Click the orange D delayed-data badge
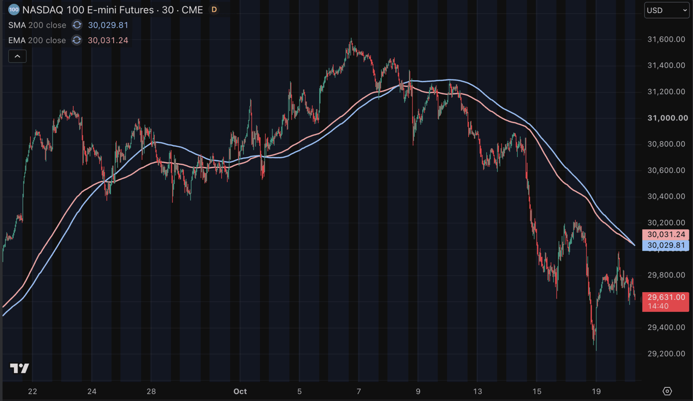 (x=214, y=10)
